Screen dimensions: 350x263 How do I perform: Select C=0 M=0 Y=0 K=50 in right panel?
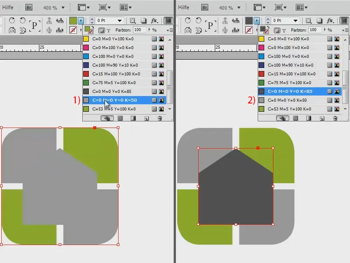click(300, 100)
